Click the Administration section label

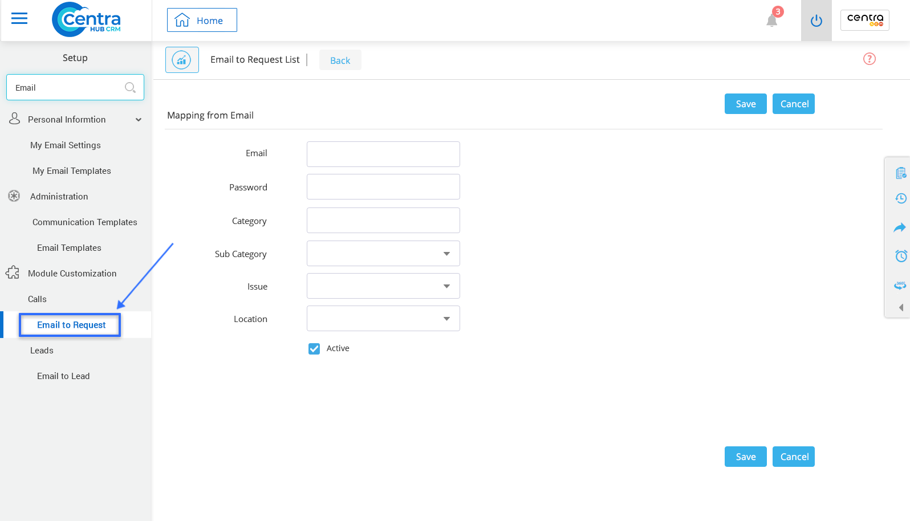click(x=59, y=197)
